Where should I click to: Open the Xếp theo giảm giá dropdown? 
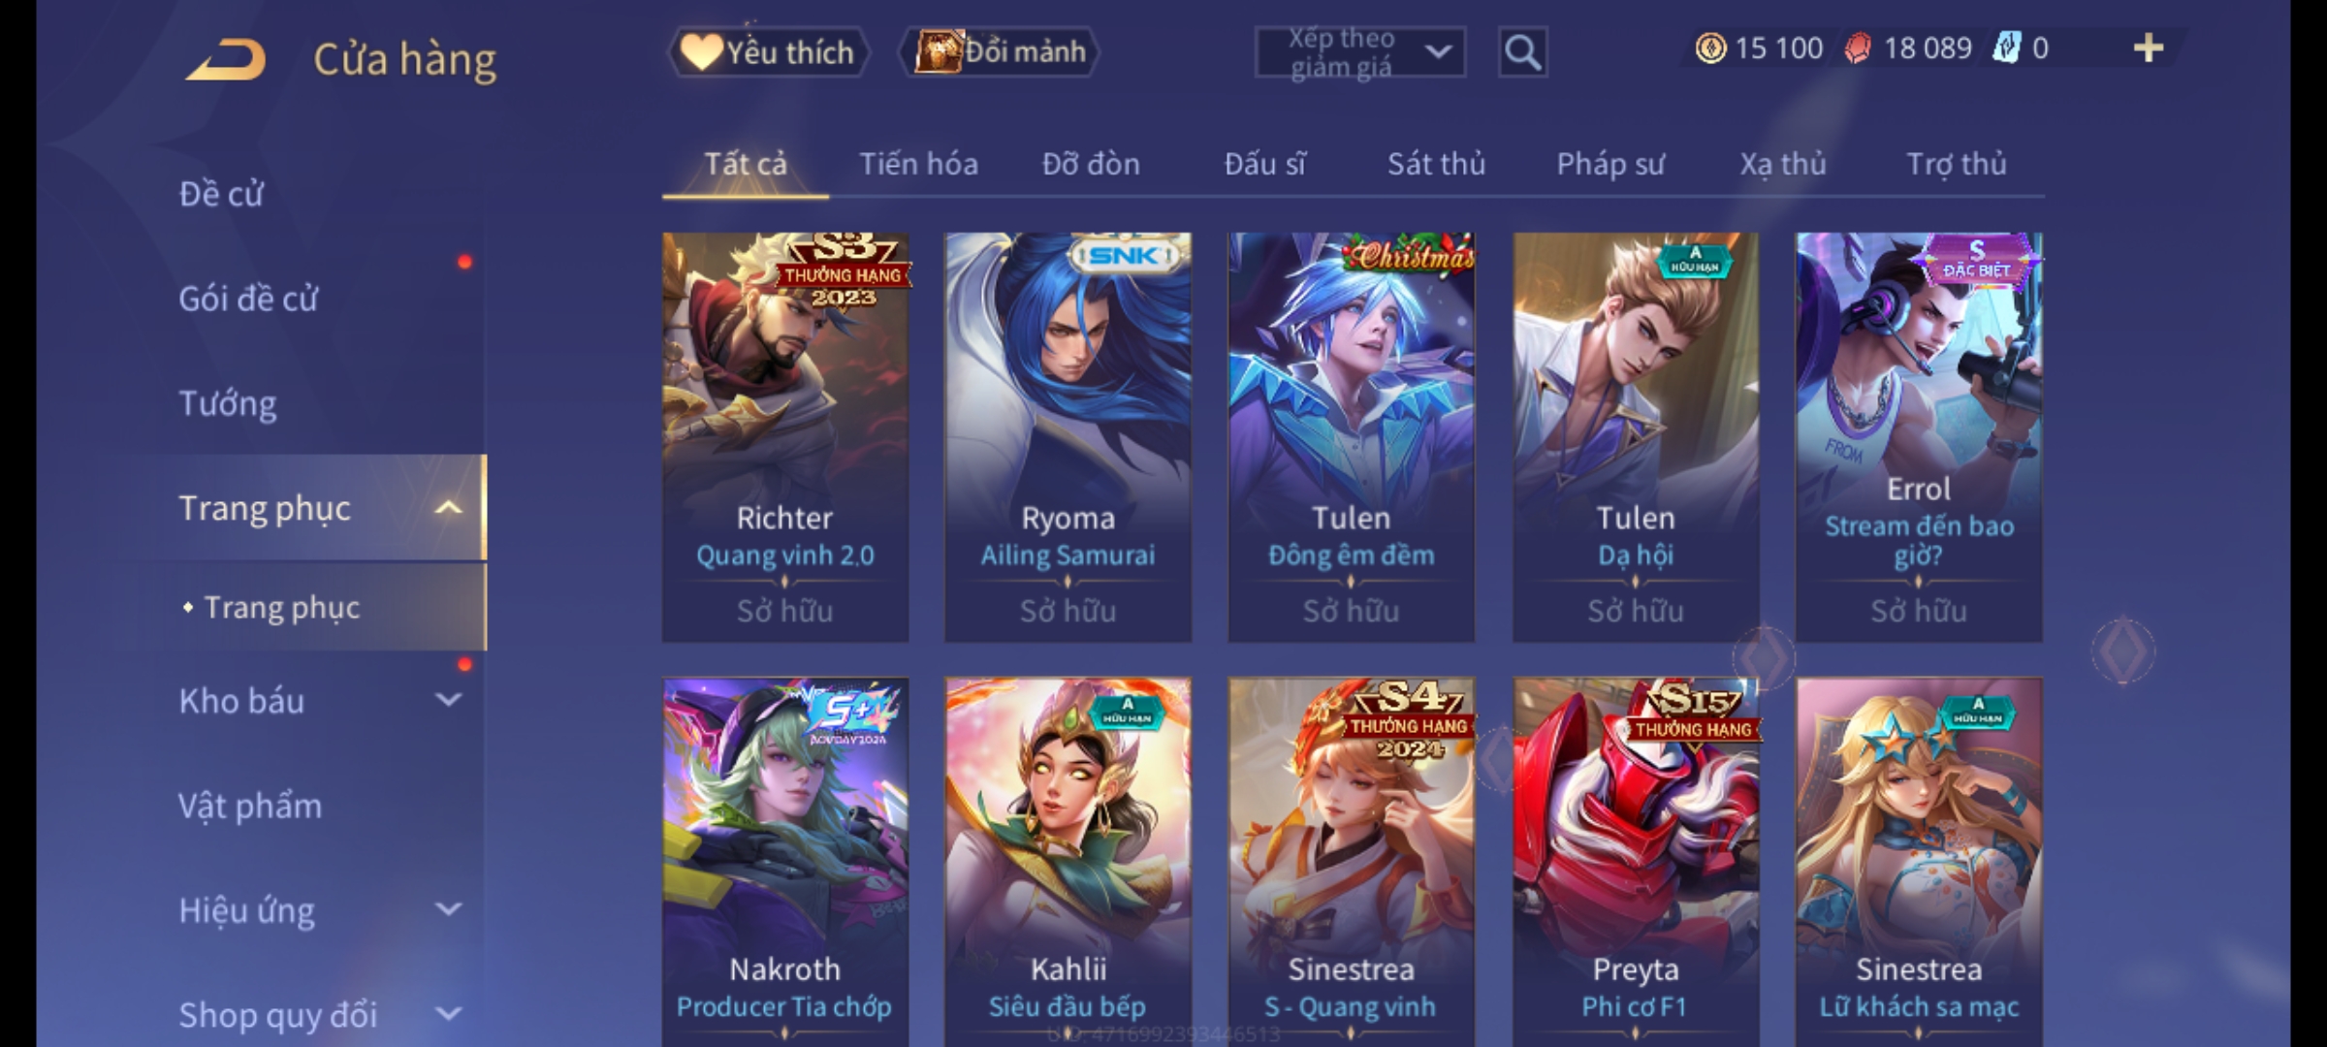pos(1360,52)
